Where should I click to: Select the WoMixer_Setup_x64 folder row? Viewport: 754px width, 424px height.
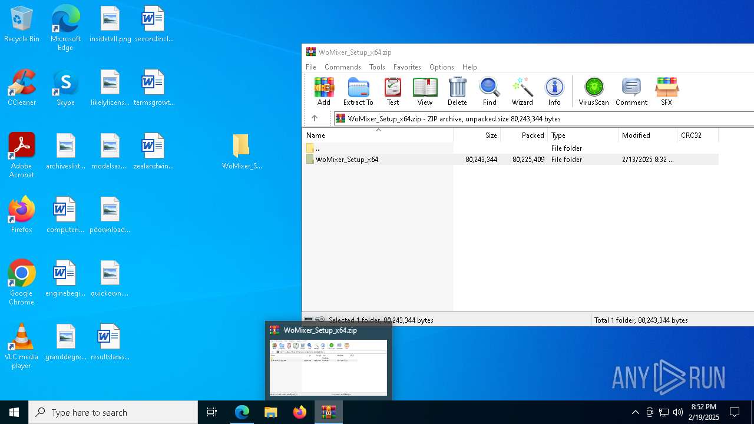coord(511,160)
